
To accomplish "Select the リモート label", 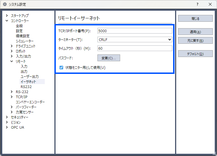I will 21,61.
